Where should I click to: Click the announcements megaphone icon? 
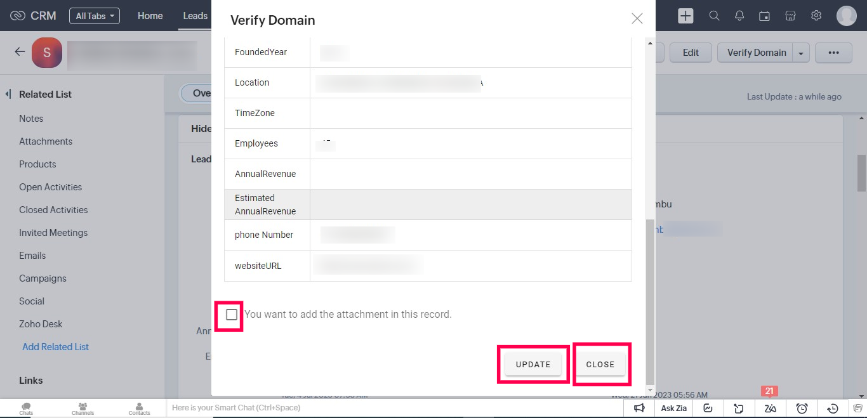pyautogui.click(x=639, y=408)
